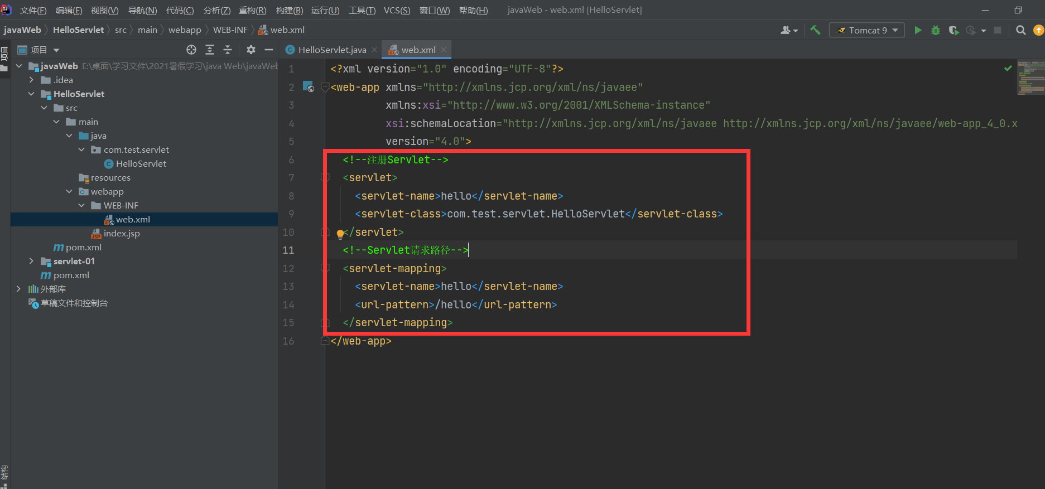1045x489 pixels.
Task: Open Search Everywhere magnifier icon
Action: (x=1020, y=30)
